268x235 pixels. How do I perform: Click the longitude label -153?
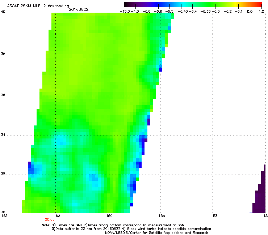[213, 216]
